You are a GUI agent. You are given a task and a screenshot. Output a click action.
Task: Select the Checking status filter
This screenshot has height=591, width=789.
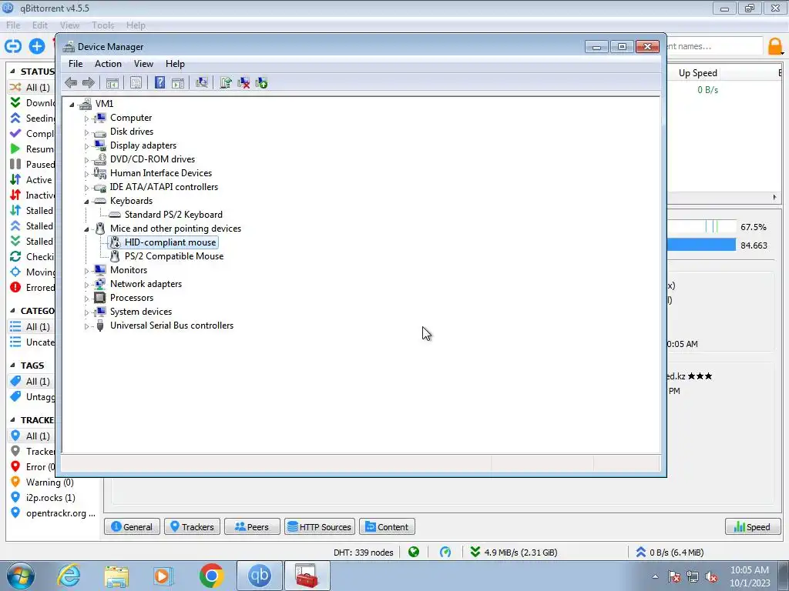coord(32,257)
